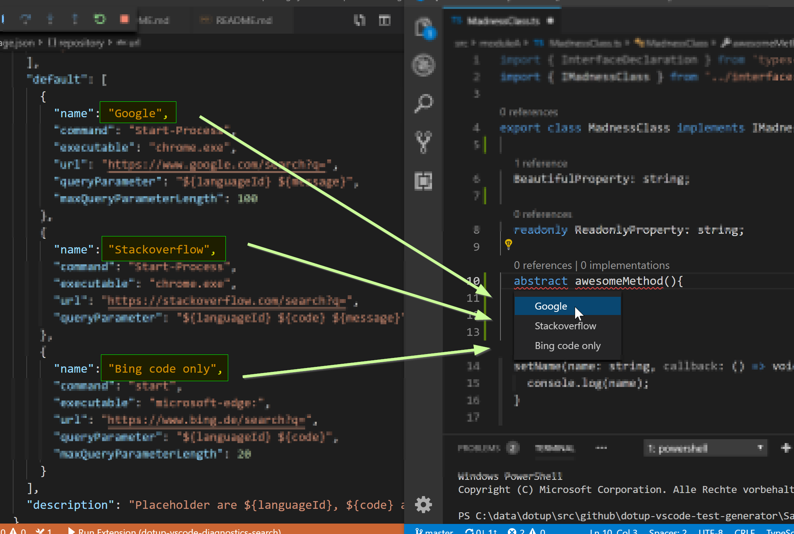794x534 pixels.
Task: Click the master branch in the status bar
Action: pos(434,531)
